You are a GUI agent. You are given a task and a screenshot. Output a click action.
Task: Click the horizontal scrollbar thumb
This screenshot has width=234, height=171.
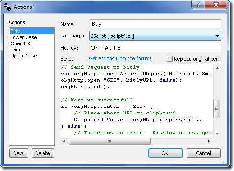[x=110, y=141]
